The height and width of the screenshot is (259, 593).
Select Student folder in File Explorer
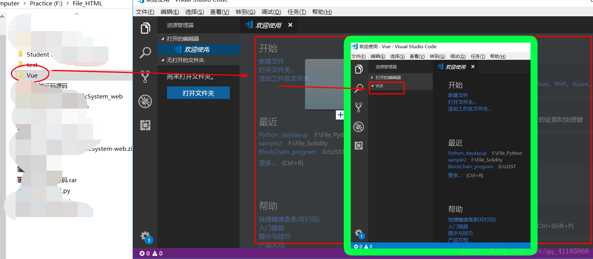click(x=38, y=54)
